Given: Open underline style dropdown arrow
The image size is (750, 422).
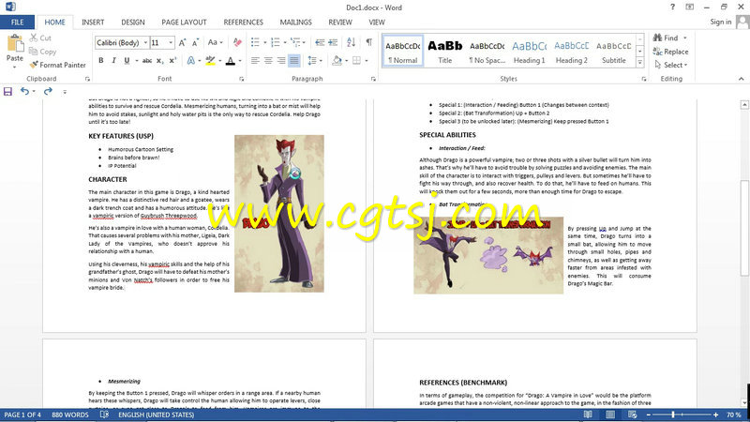Looking at the screenshot, I should (x=137, y=61).
